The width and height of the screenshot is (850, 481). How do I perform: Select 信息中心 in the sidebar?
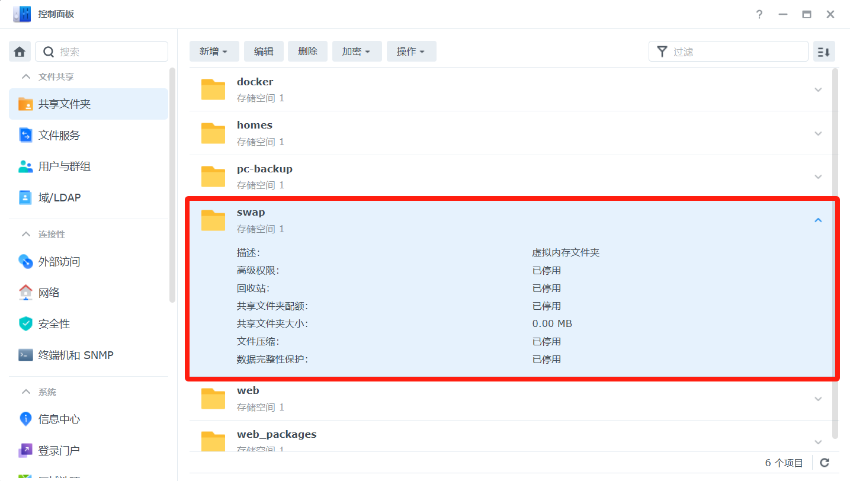tap(59, 419)
